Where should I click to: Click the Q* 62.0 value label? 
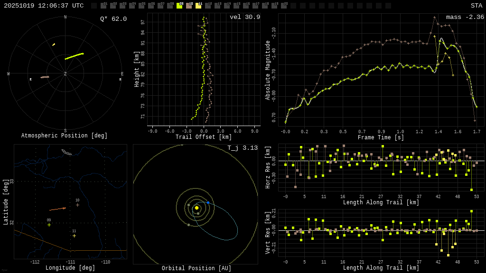click(113, 19)
